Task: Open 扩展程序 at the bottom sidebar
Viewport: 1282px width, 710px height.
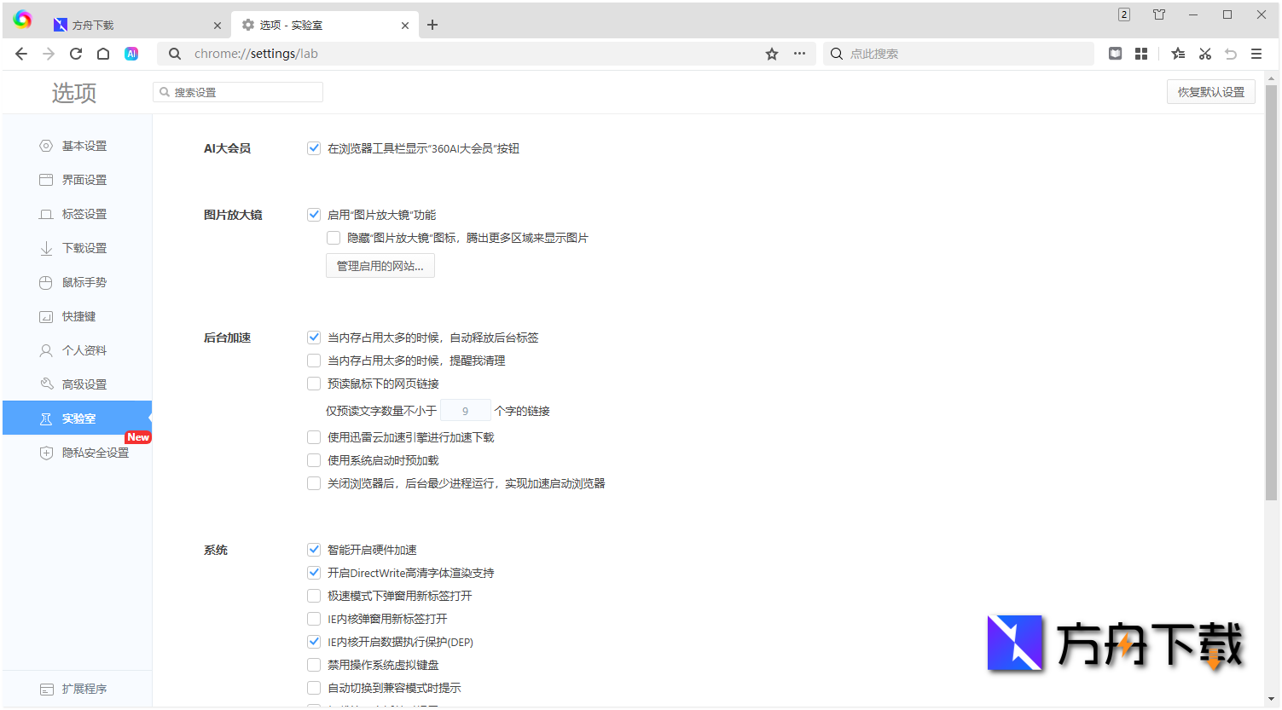Action: (x=84, y=688)
